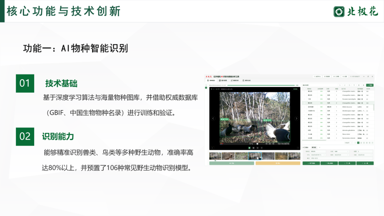Viewport: 384px width, 216px height.
Task: Select the highlighted fourth thumbnail
Action: tap(255, 156)
